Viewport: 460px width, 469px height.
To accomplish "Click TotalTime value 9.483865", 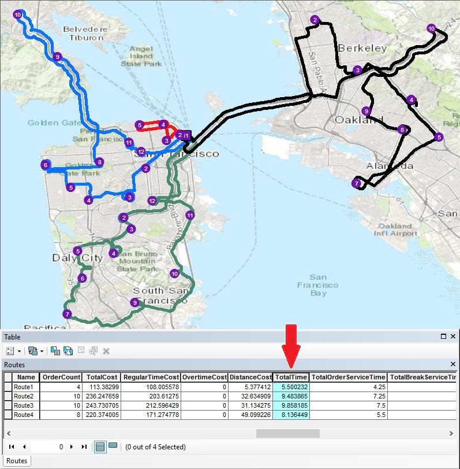I will point(291,396).
